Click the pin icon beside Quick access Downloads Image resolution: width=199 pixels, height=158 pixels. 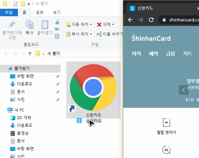(x=58, y=84)
